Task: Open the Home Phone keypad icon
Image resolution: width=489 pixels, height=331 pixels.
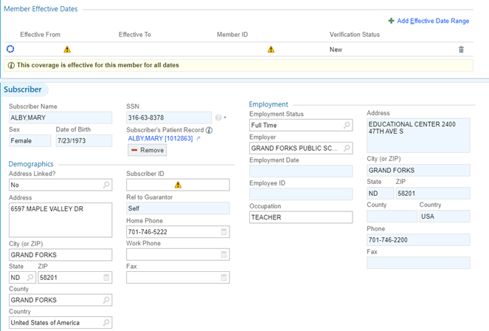Action: [x=223, y=232]
